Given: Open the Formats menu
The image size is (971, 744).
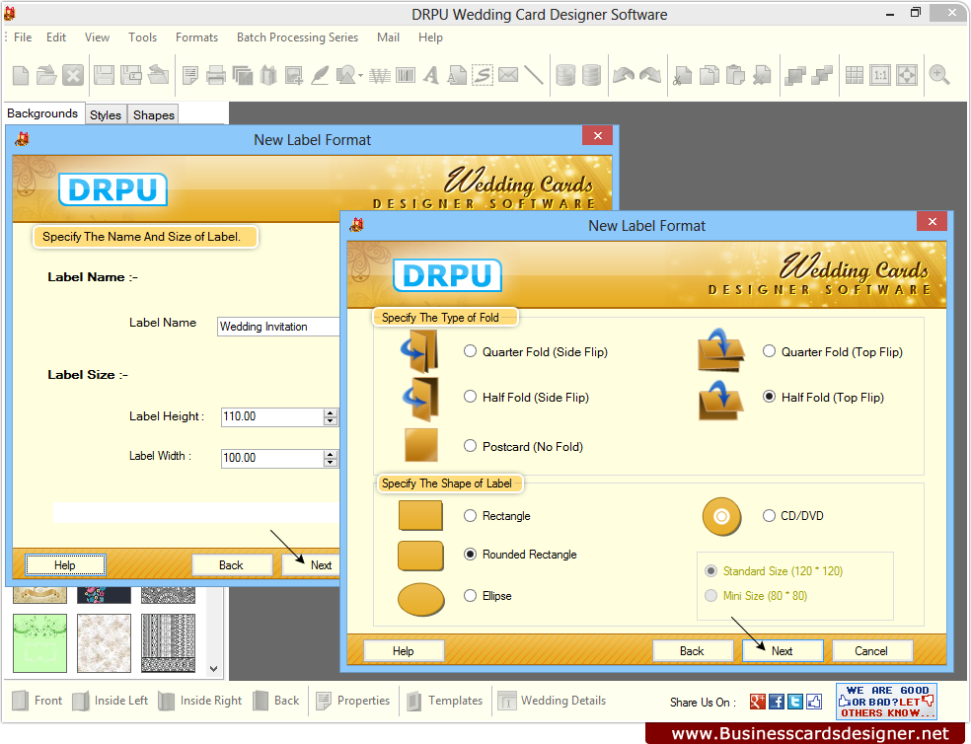Looking at the screenshot, I should (x=196, y=37).
